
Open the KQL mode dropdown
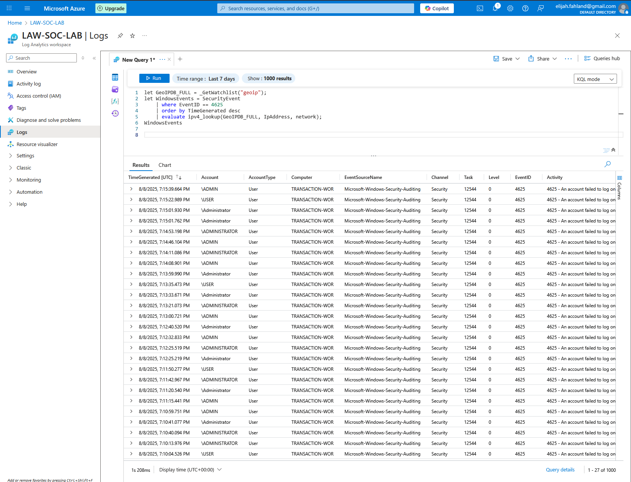click(595, 79)
